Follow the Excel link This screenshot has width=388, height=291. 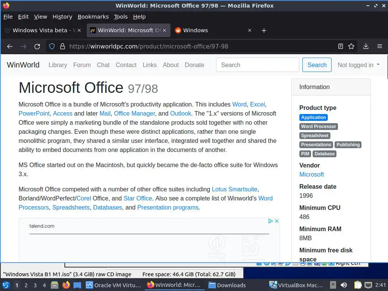257,105
